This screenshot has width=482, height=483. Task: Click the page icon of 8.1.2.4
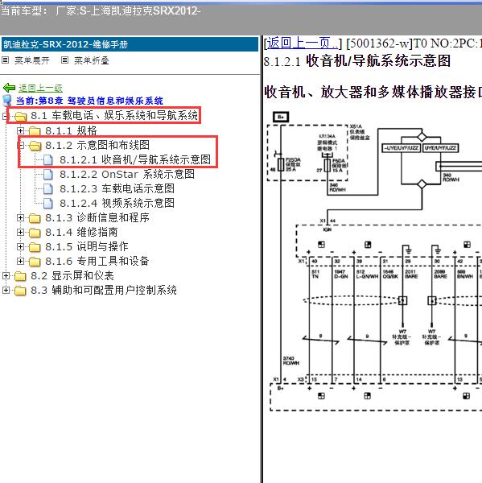point(48,204)
